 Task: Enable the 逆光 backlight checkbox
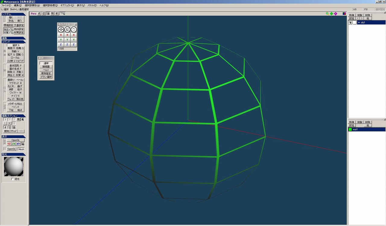pyautogui.click(x=12, y=179)
